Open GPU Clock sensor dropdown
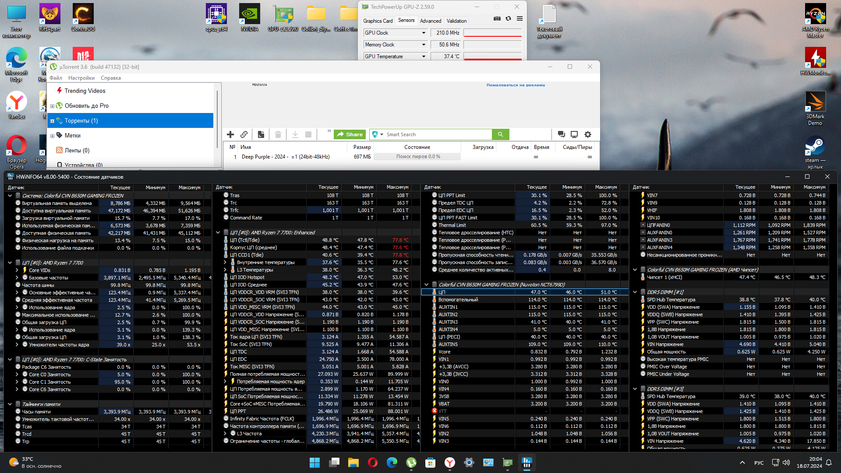The image size is (841, 473). click(424, 33)
